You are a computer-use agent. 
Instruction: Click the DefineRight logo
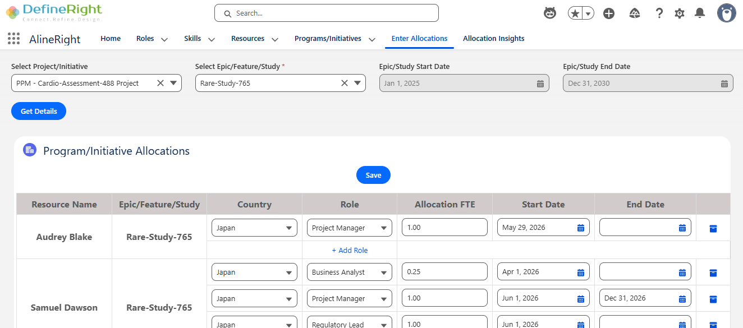pos(54,12)
